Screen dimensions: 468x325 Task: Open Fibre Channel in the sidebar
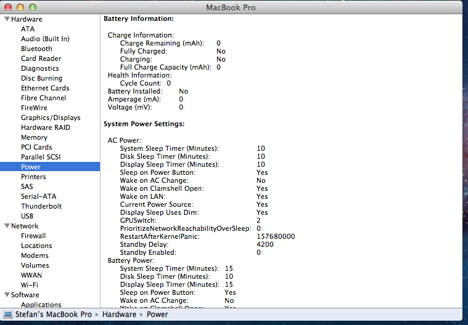pyautogui.click(x=43, y=98)
